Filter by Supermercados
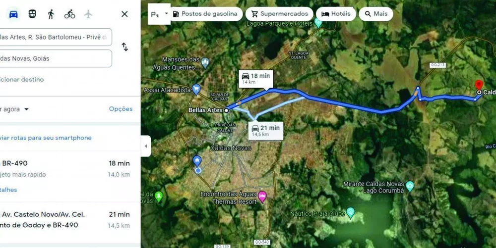496x248 pixels. 279,14
